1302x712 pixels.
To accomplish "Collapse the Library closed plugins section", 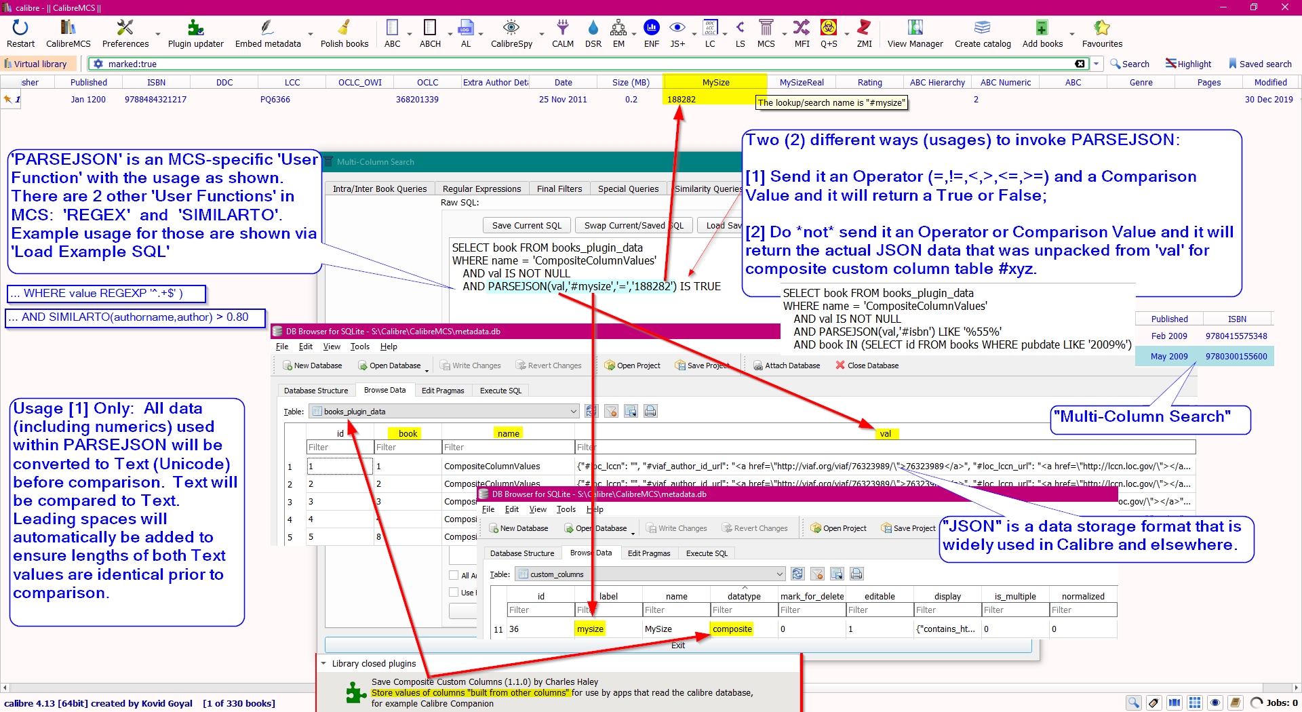I will click(324, 664).
